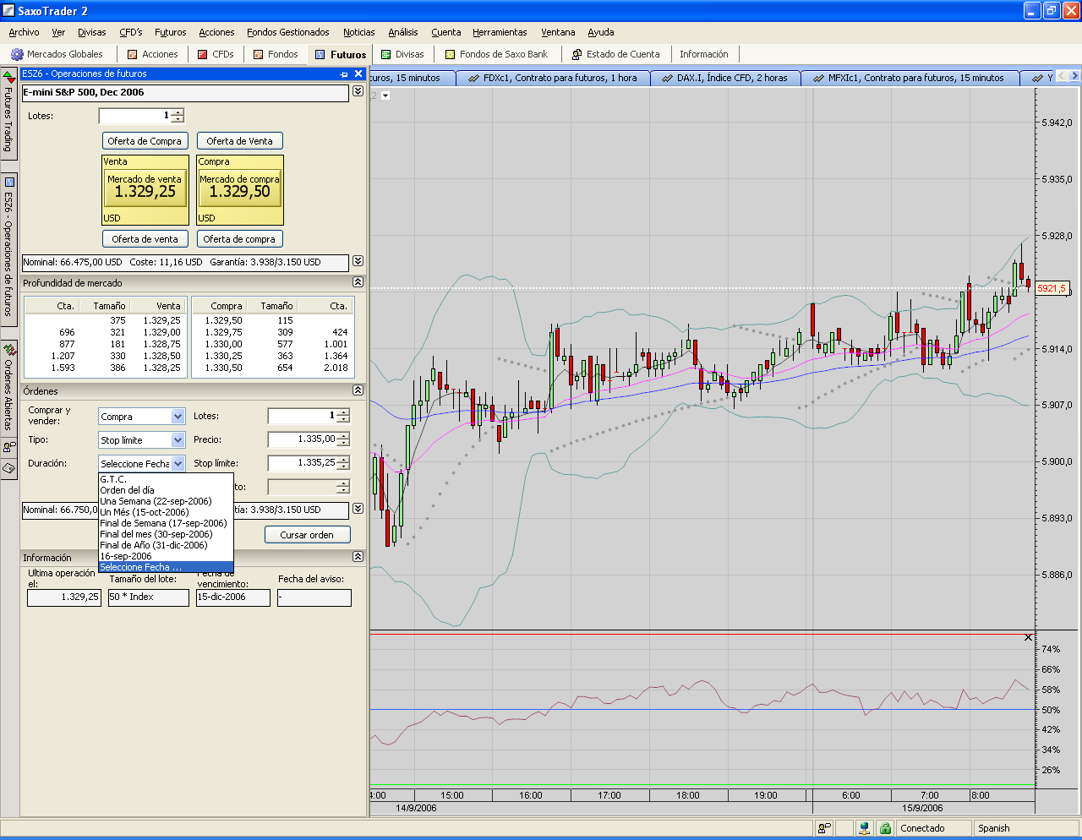The image size is (1082, 840).
Task: Open the Análisis menu
Action: click(x=402, y=32)
